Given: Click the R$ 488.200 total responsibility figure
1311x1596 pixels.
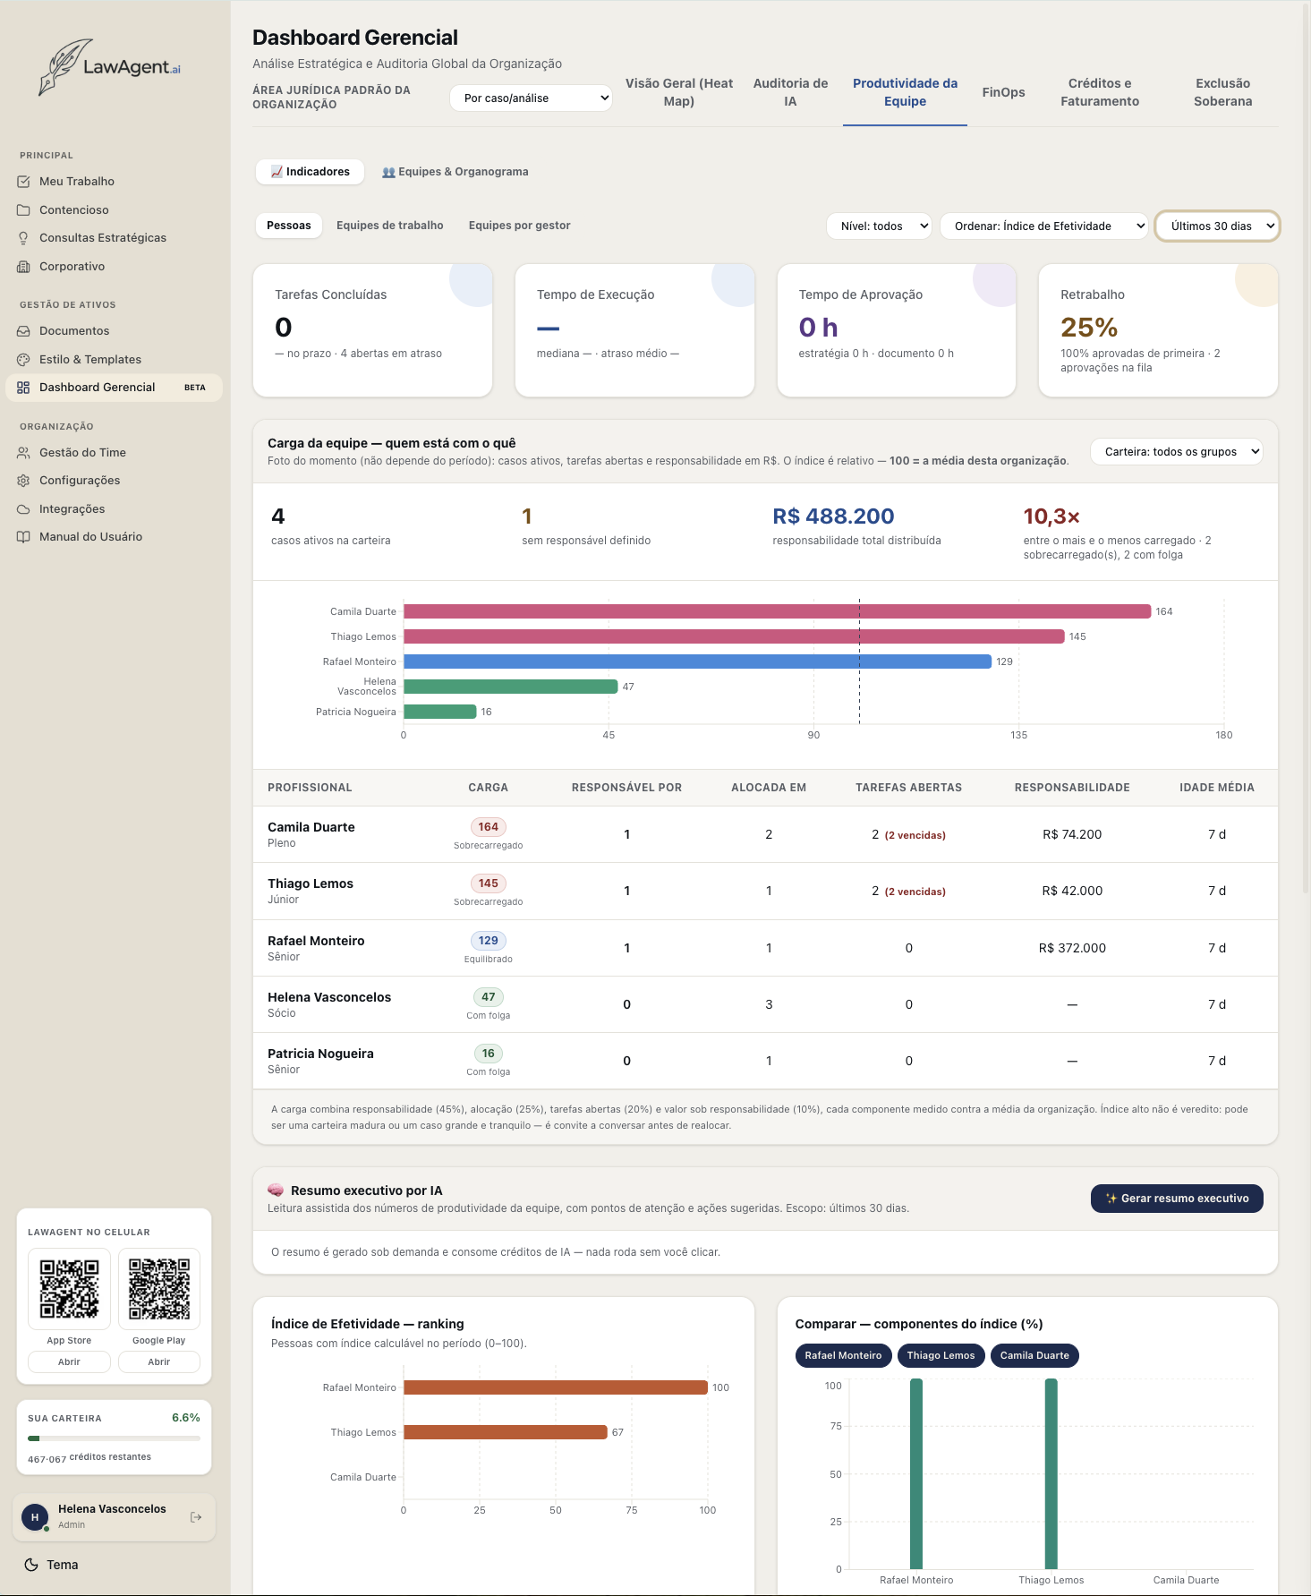Looking at the screenshot, I should pyautogui.click(x=833, y=516).
